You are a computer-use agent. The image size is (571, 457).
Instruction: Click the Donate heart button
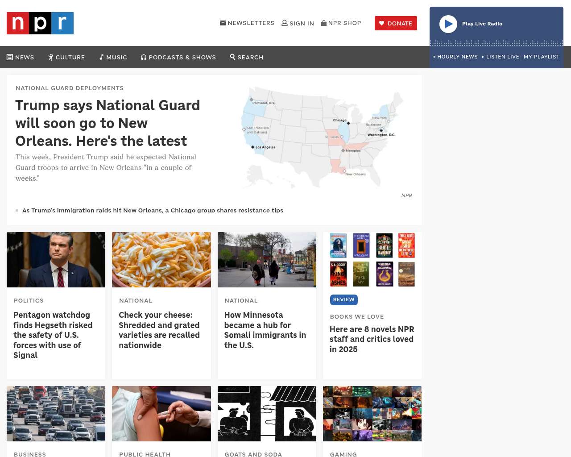pos(396,23)
